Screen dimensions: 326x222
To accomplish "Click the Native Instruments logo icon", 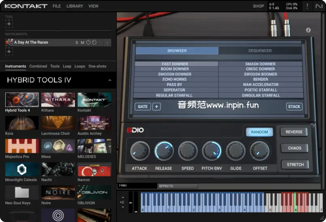I will [x=319, y=6].
